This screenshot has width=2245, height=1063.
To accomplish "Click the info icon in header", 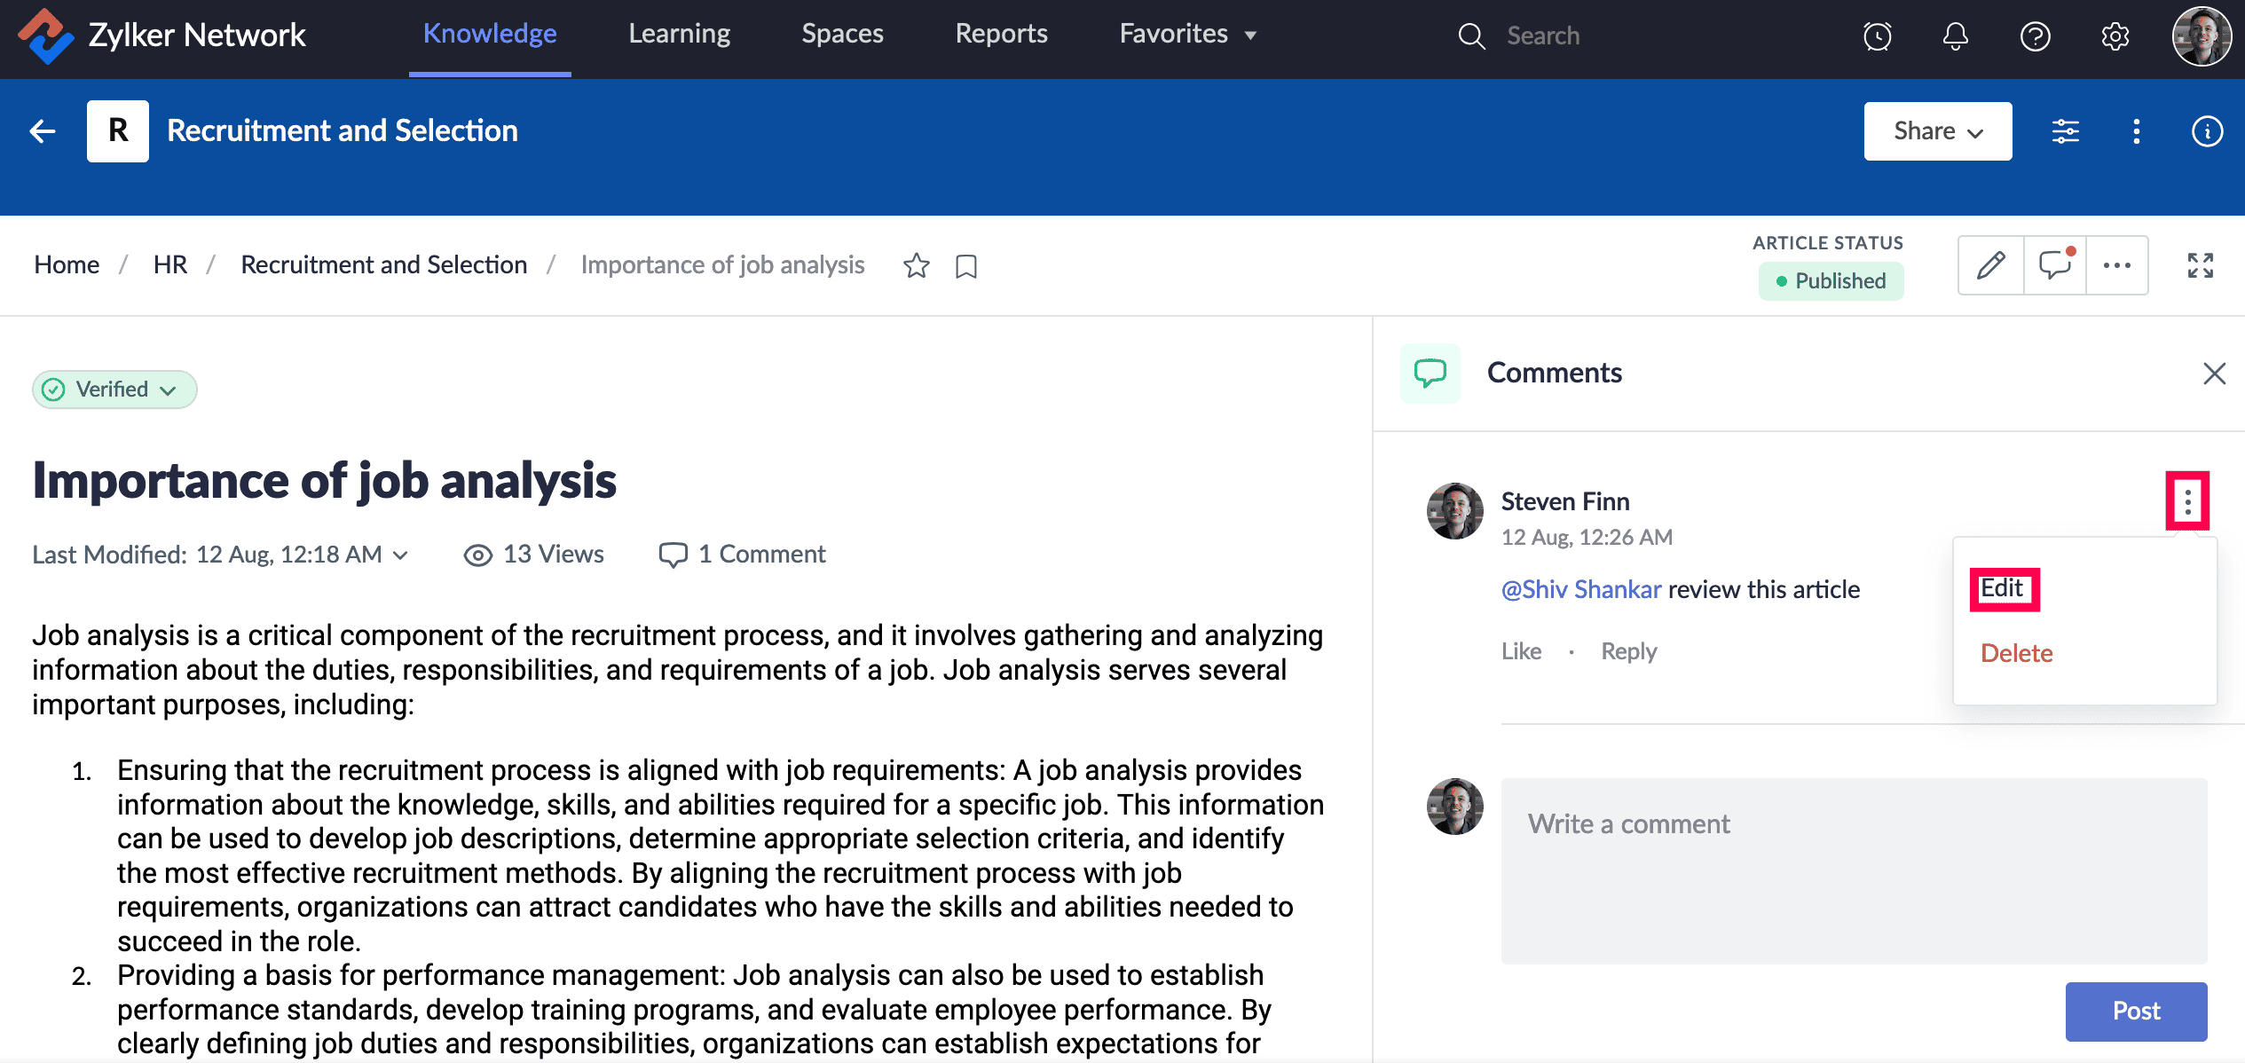I will click(x=2207, y=131).
